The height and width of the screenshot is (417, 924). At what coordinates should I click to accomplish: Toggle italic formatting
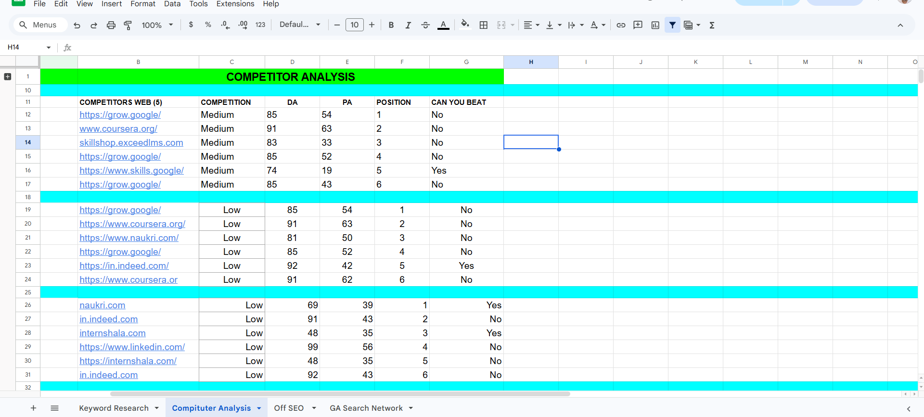click(408, 25)
